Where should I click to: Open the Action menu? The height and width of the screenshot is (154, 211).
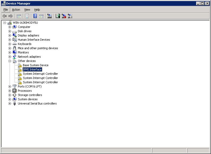coord(16,10)
